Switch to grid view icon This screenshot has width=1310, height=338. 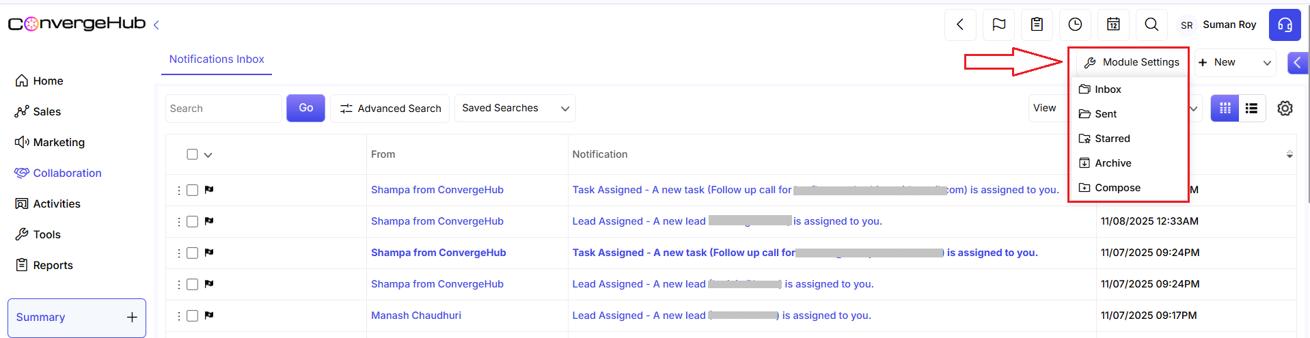[x=1225, y=109]
